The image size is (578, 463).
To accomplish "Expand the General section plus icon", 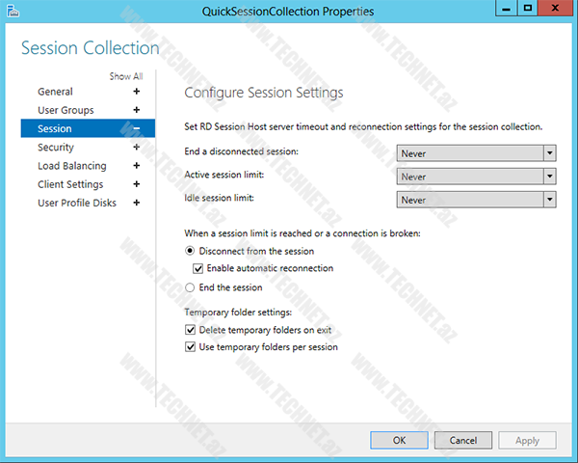I will (x=137, y=92).
